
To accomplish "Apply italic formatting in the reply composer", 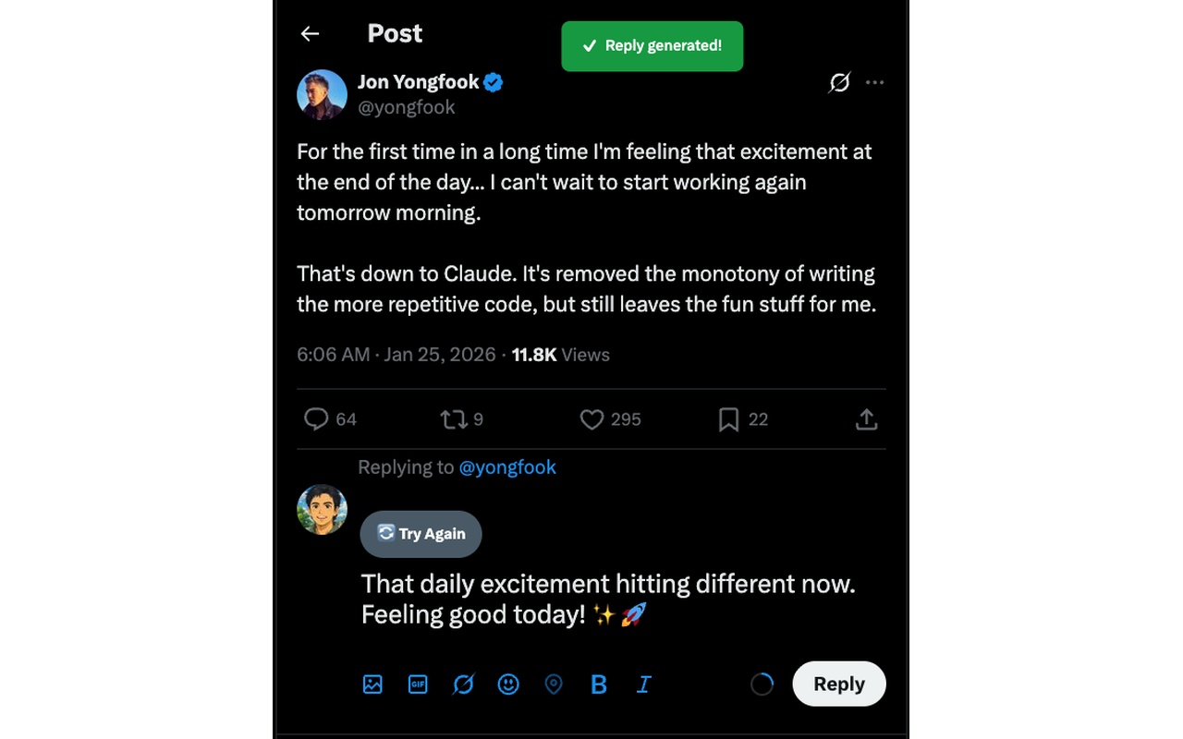I will [x=643, y=684].
